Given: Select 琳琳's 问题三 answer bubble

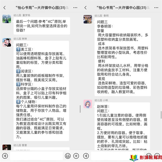Looking at the screenshot, I should point(41,91).
